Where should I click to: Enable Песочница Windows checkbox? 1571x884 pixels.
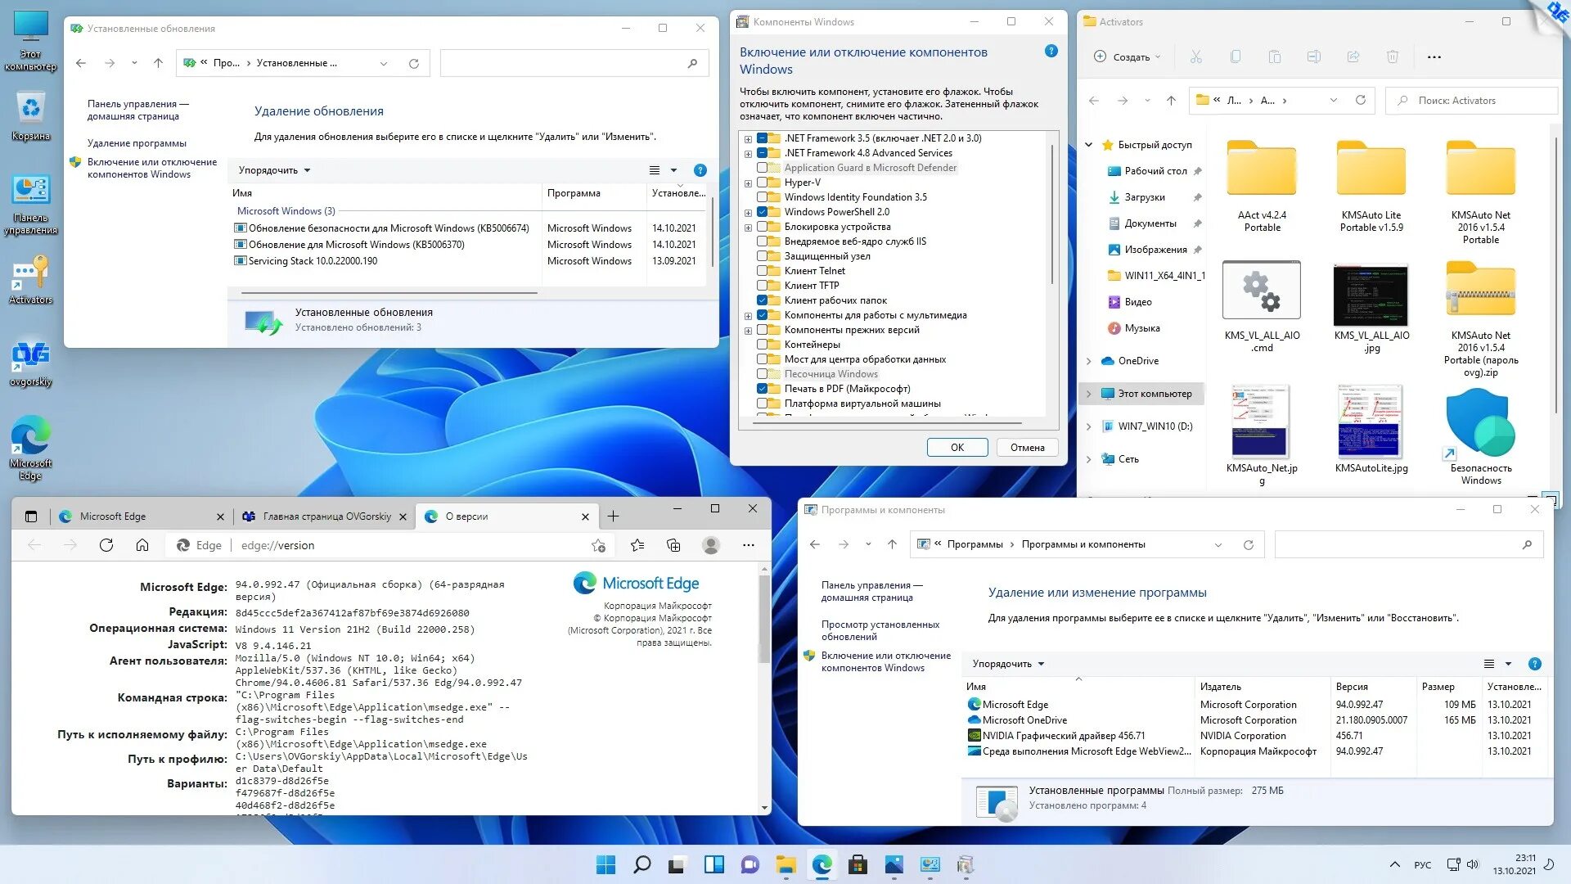coord(763,373)
